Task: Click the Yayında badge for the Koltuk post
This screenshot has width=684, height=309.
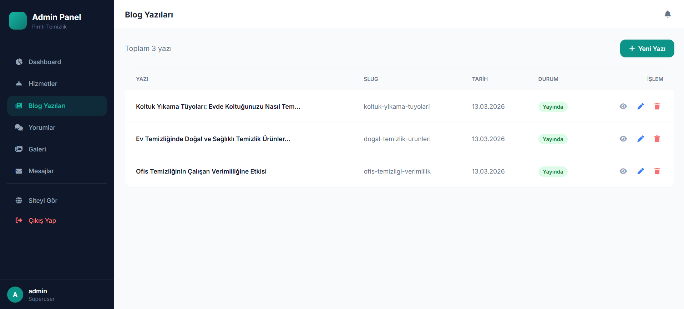Action: coord(553,107)
